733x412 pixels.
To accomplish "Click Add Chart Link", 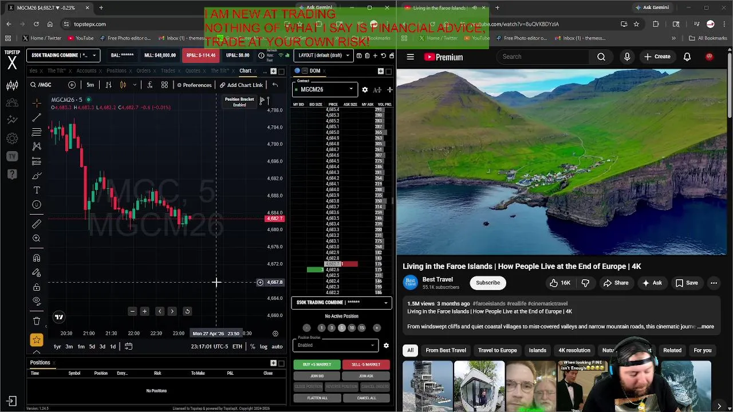I will (241, 85).
